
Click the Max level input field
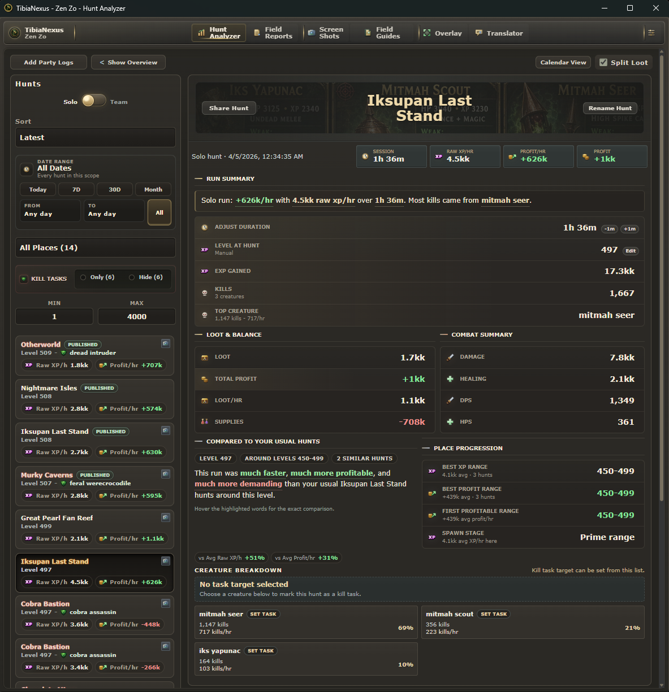[x=137, y=316]
